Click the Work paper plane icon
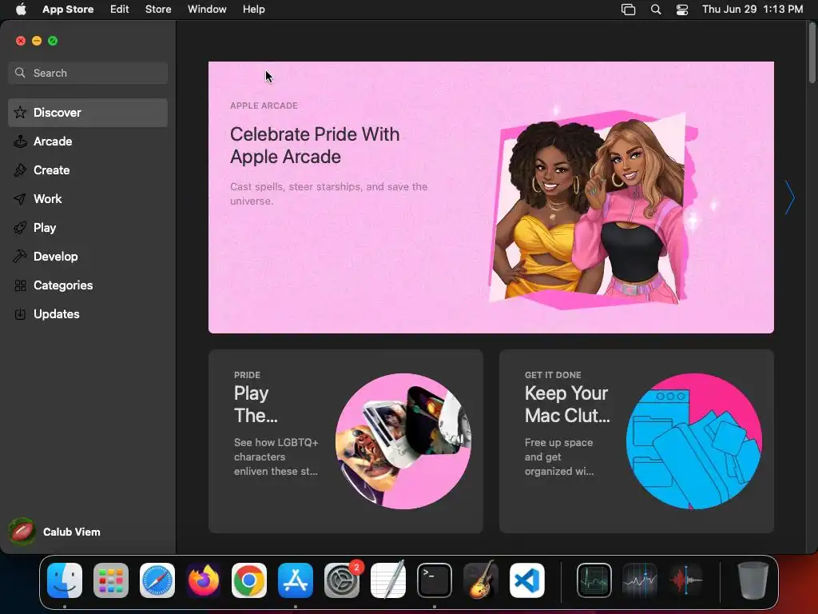This screenshot has width=818, height=614. [x=20, y=199]
